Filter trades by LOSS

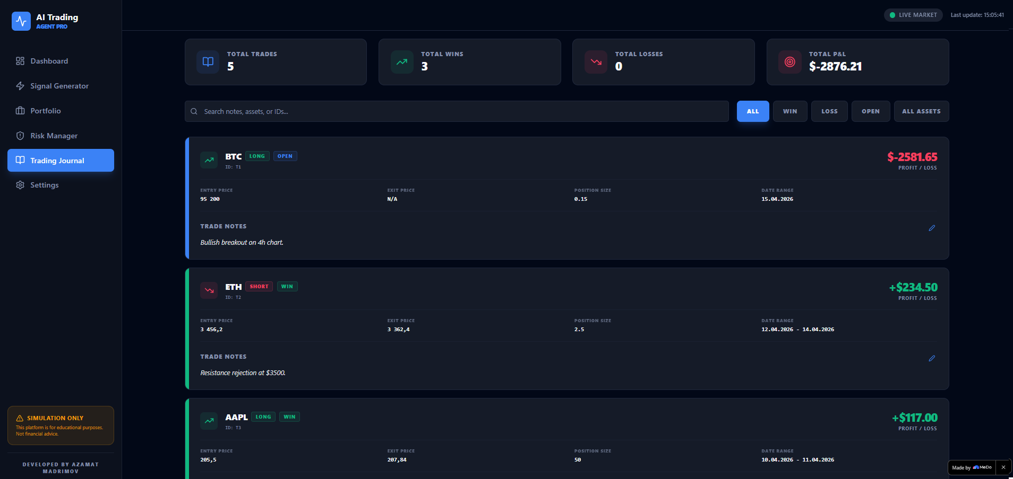click(x=829, y=111)
